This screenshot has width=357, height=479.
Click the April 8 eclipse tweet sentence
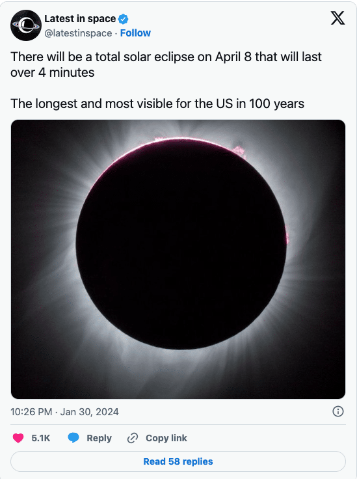(x=166, y=64)
